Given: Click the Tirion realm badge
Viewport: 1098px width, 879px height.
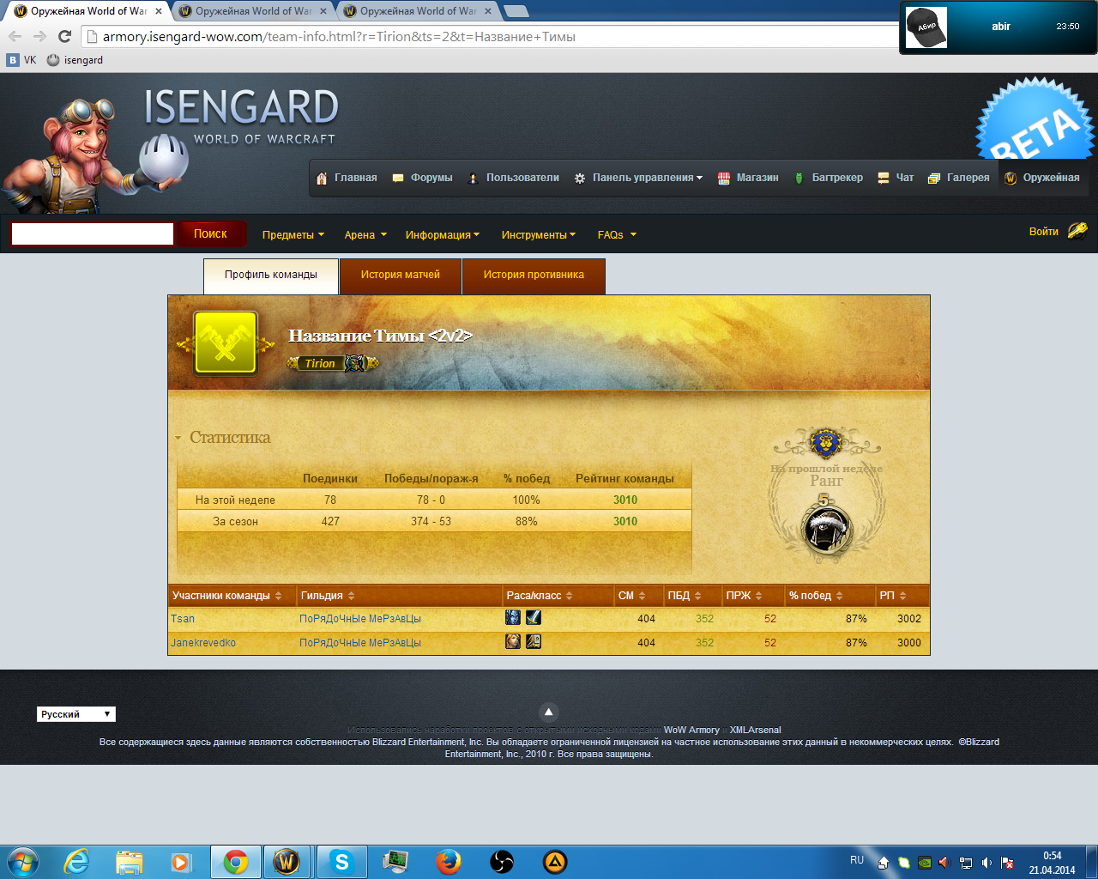Looking at the screenshot, I should click(x=333, y=363).
